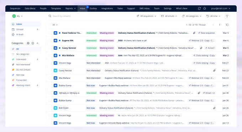242x132 pixels.
Task: Click email icon of Eugene NN row
Action: [56, 40]
